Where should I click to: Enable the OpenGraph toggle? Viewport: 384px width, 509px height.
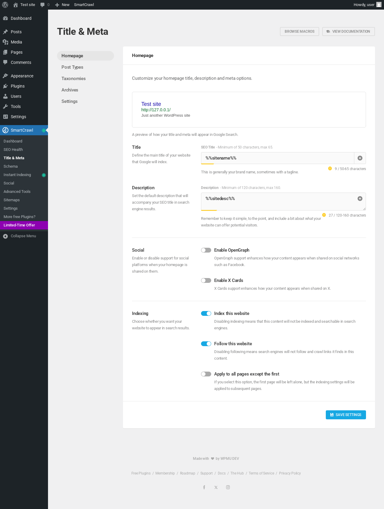click(x=206, y=250)
